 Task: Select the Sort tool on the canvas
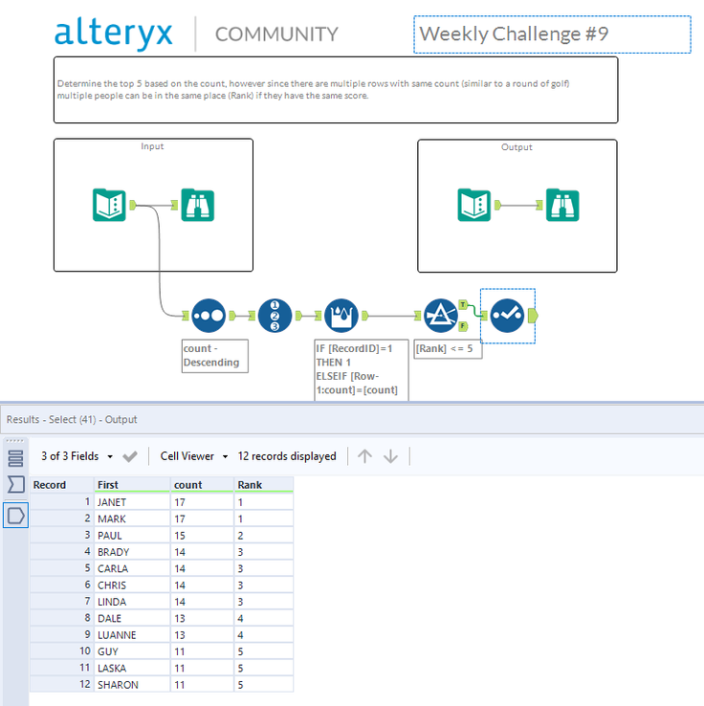209,316
